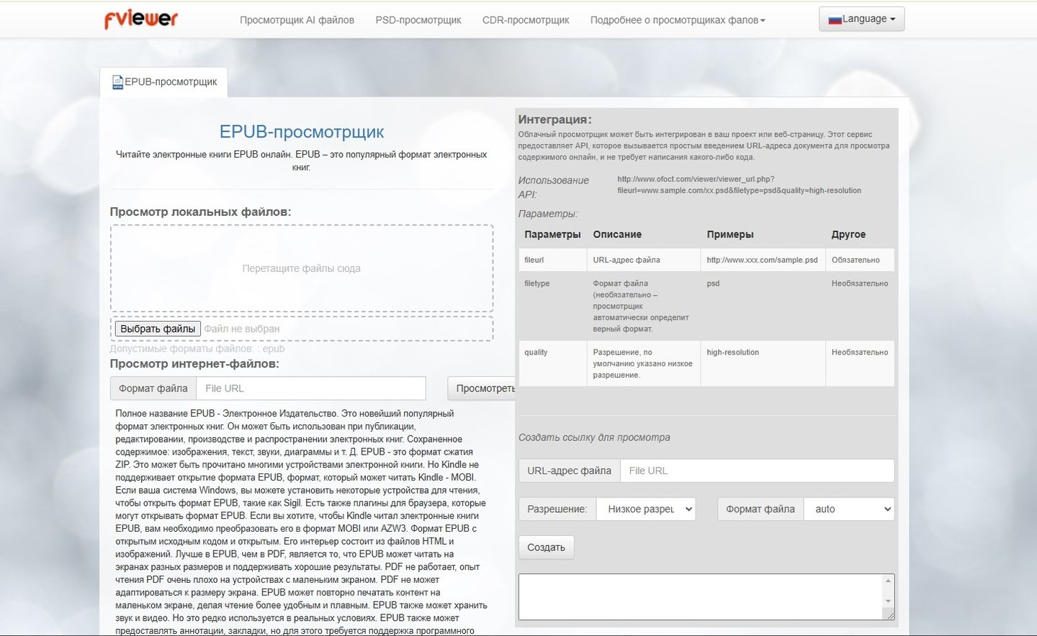Open the Language dropdown
The height and width of the screenshot is (636, 1037).
pos(861,19)
